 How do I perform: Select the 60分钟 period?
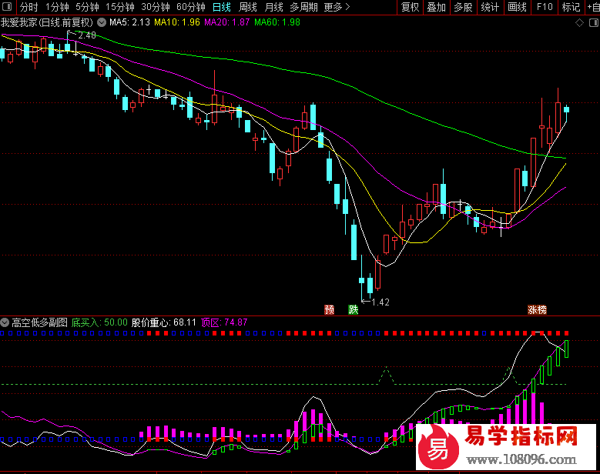tap(191, 7)
